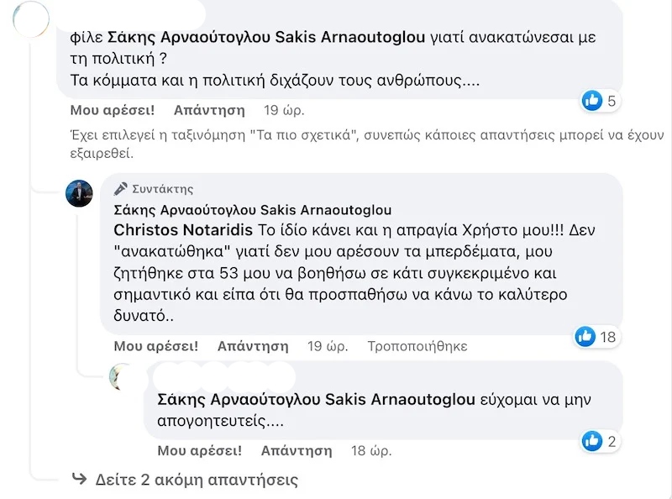Open the small avatar of the last reply
Viewport: 672px width, 499px height.
[x=123, y=377]
